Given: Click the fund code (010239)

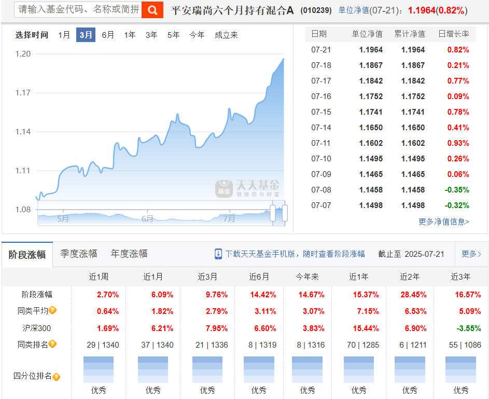Looking at the screenshot, I should click(316, 10).
